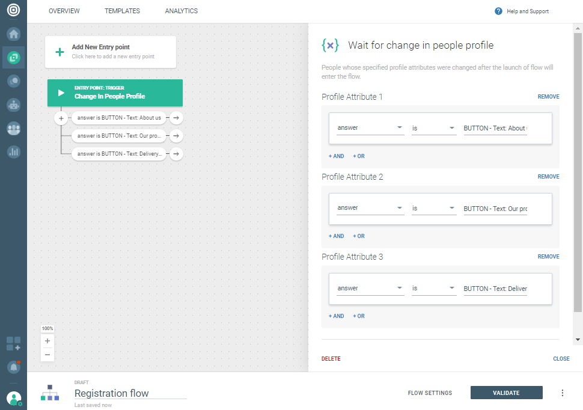This screenshot has height=410, width=583.
Task: Switch to the TEMPLATES tab
Action: tap(122, 11)
